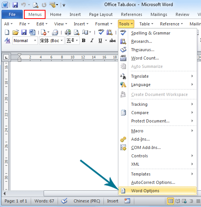Click the Research icon in the toolbar
This screenshot has width=201, height=207.
pos(109,32)
